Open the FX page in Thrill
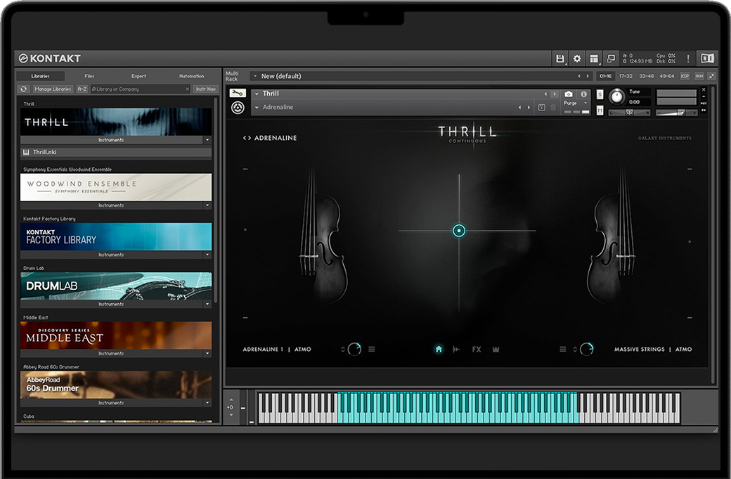731x479 pixels. (x=477, y=349)
